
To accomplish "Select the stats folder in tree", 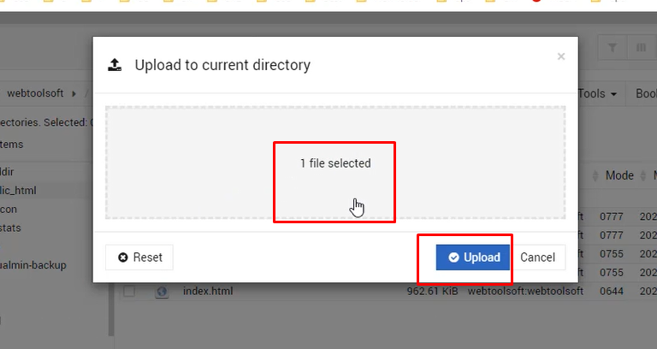I will 10,228.
